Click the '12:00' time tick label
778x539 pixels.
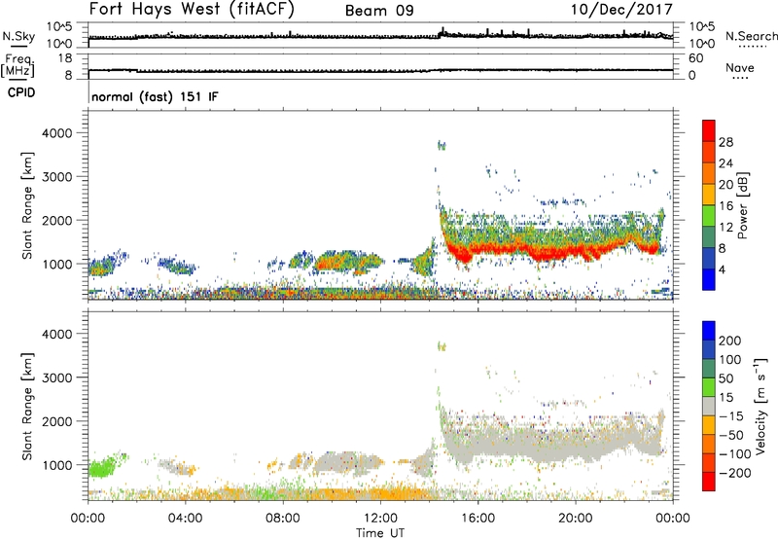click(380, 519)
